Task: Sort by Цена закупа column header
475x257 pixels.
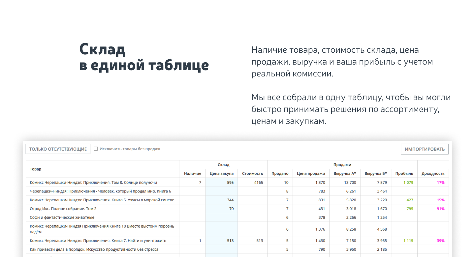Action: tap(222, 174)
